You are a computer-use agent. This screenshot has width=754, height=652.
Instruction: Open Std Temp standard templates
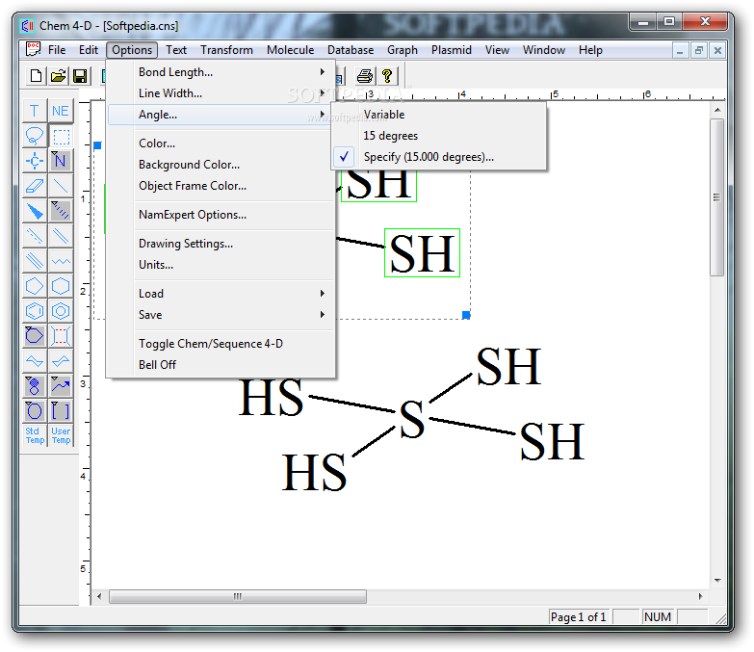tap(35, 435)
